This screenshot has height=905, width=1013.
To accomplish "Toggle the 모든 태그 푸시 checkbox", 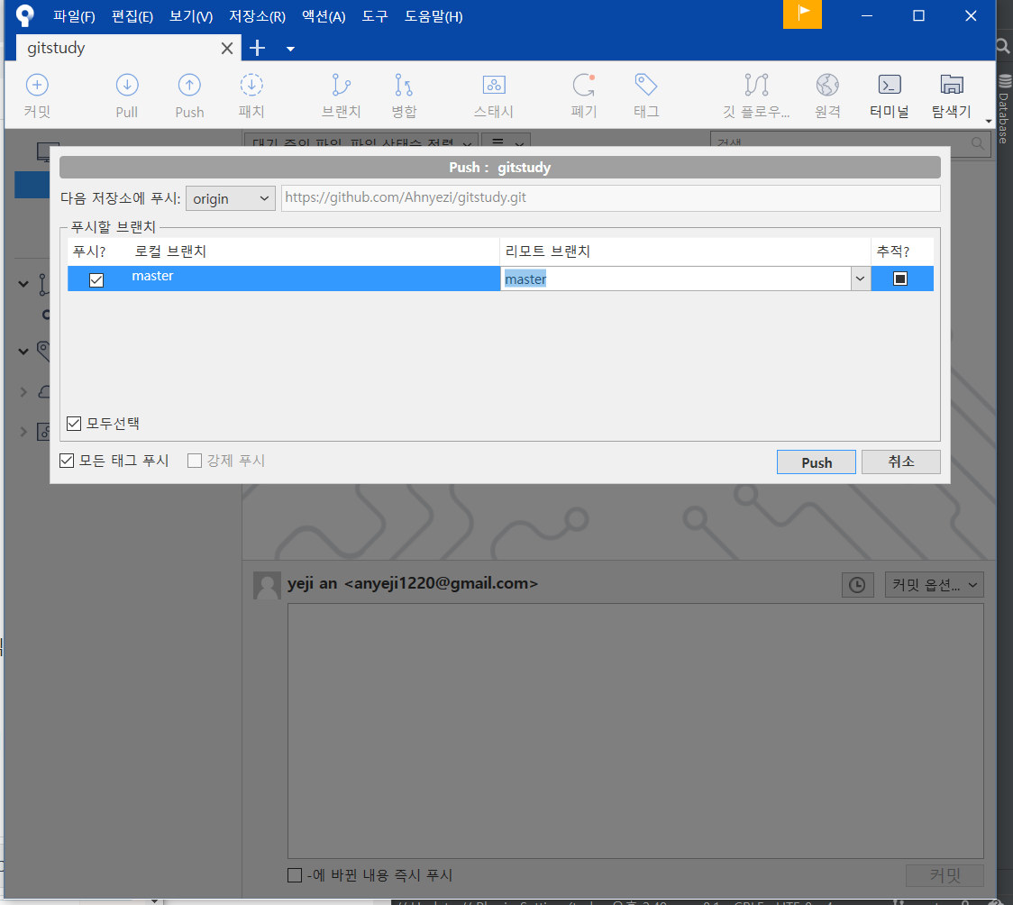I will pos(67,461).
